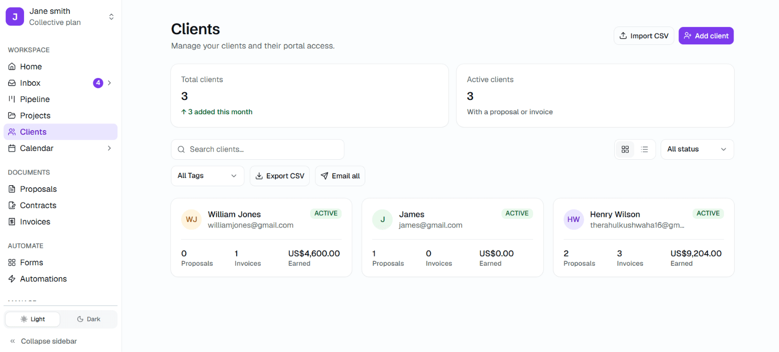Click US$4,600.00 earned value
The height and width of the screenshot is (352, 779).
point(314,254)
